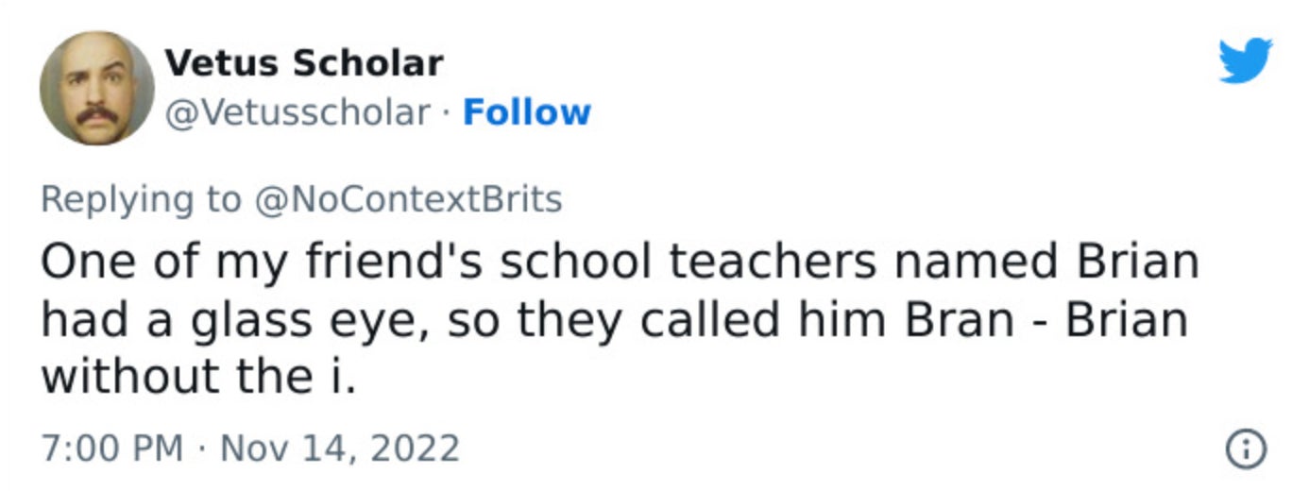The image size is (1309, 491).
Task: Open the 7:00 PM timestamp
Action: pyautogui.click(x=112, y=447)
